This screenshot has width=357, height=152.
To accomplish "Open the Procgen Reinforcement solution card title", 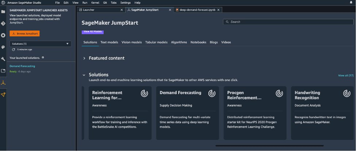I will coord(244,95).
